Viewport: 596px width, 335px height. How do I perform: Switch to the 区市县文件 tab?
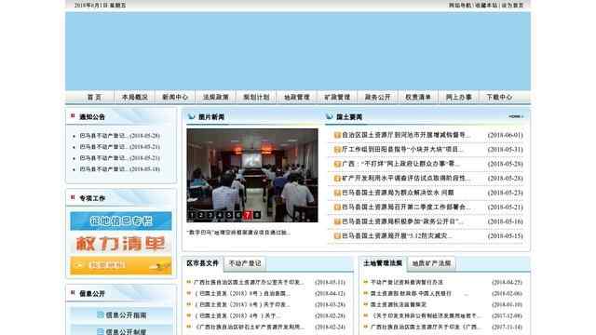[203, 263]
